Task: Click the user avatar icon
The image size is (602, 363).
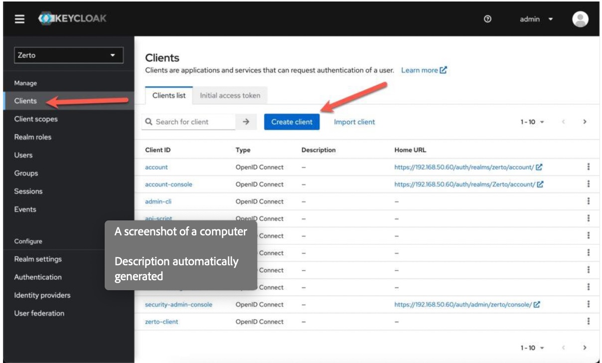Action: [x=581, y=19]
